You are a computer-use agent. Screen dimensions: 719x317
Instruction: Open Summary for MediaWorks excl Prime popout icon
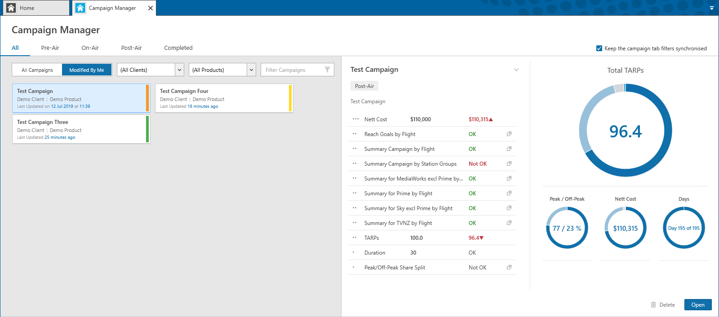pyautogui.click(x=509, y=178)
